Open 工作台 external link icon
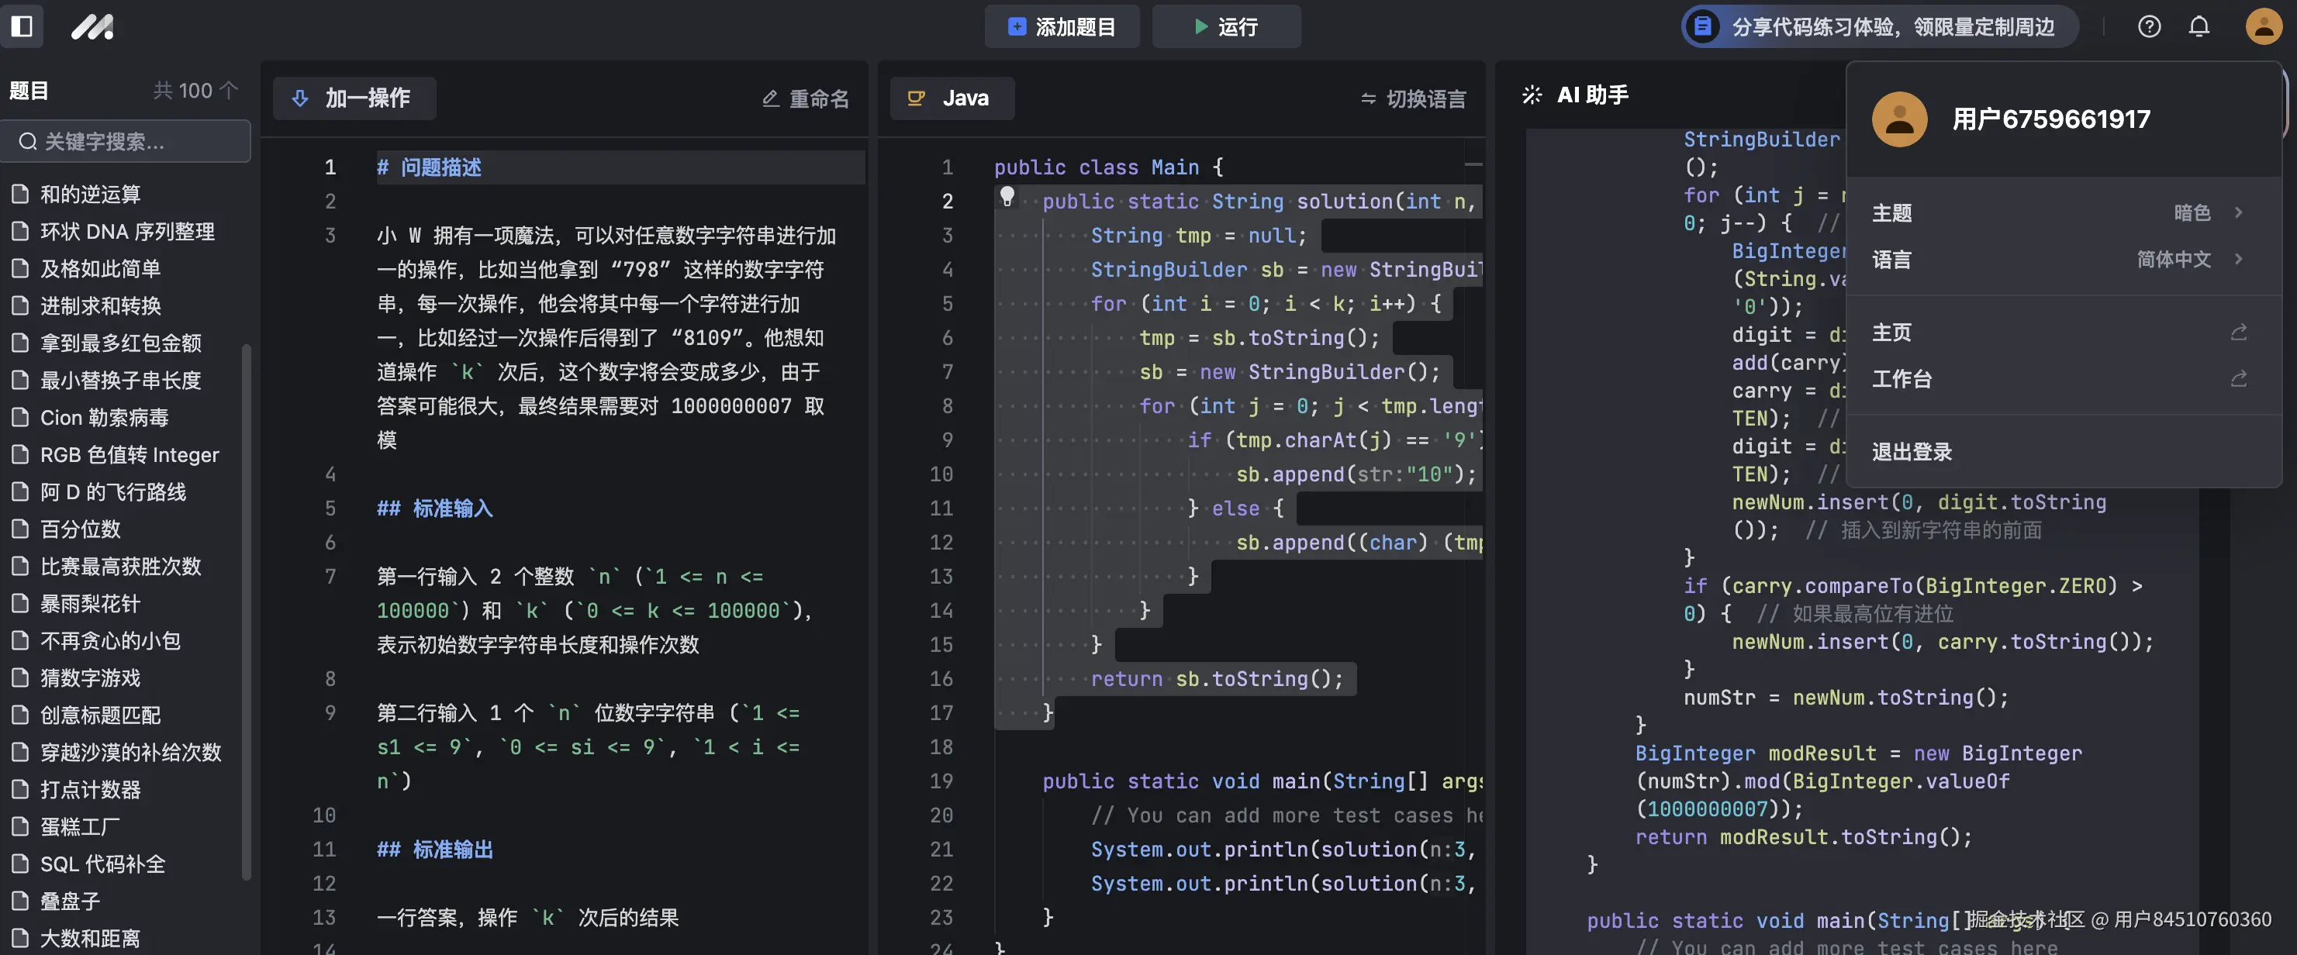Image resolution: width=2297 pixels, height=955 pixels. (x=2238, y=379)
